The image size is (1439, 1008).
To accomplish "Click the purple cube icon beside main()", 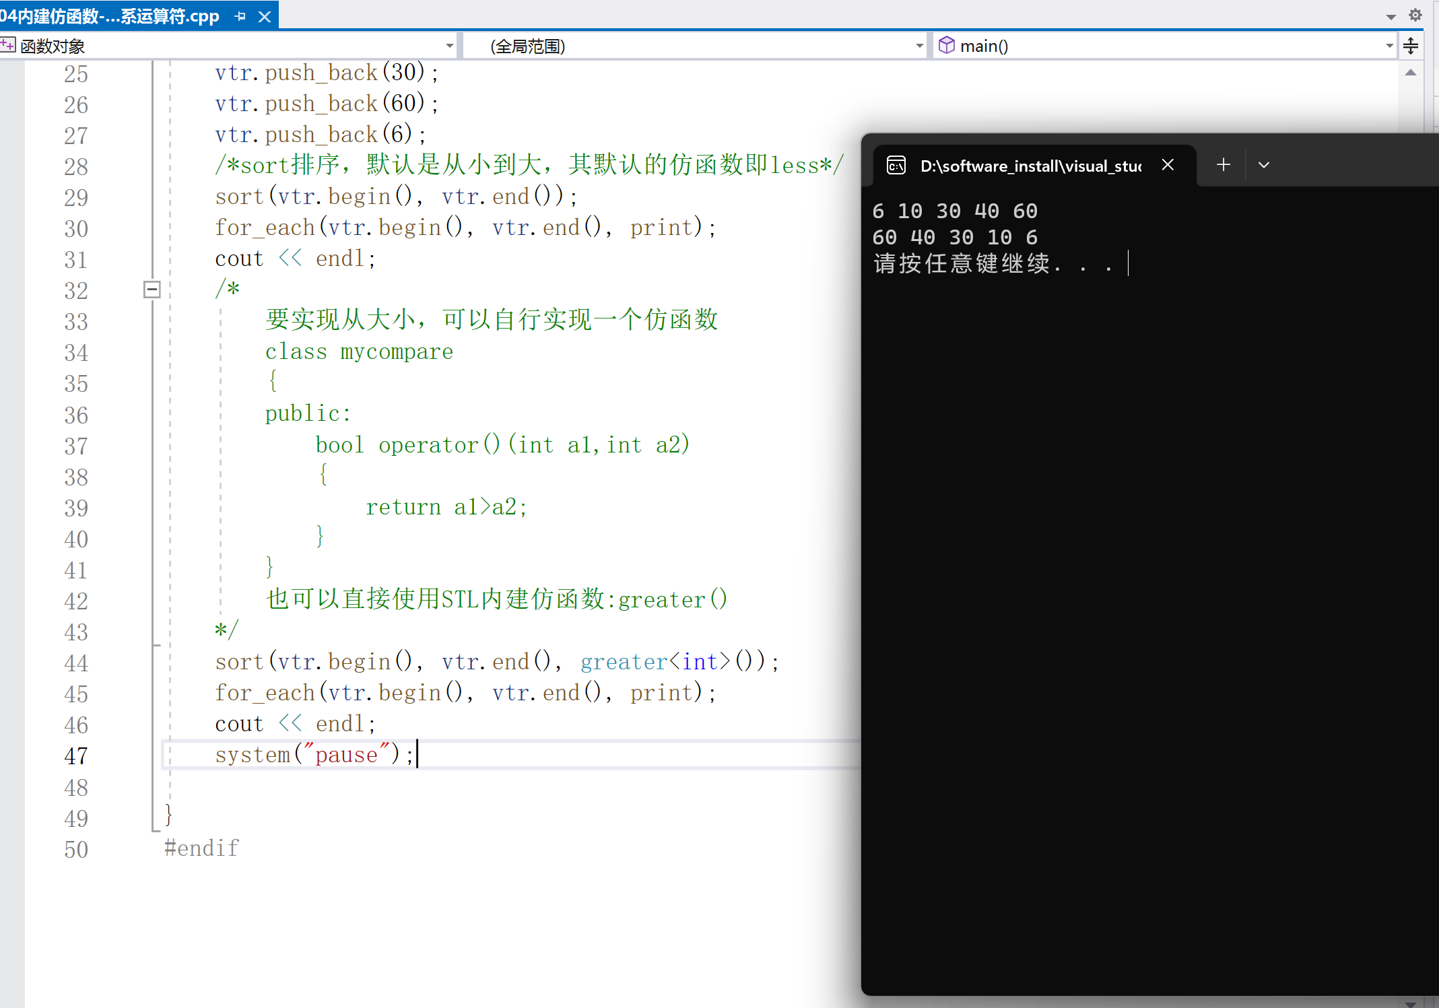I will pyautogui.click(x=946, y=45).
